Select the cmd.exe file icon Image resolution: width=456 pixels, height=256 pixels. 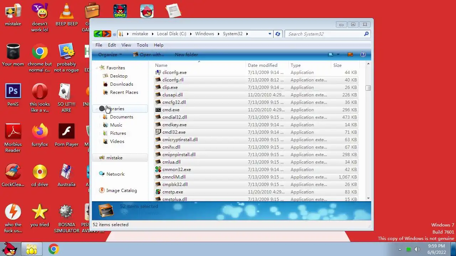(158, 110)
